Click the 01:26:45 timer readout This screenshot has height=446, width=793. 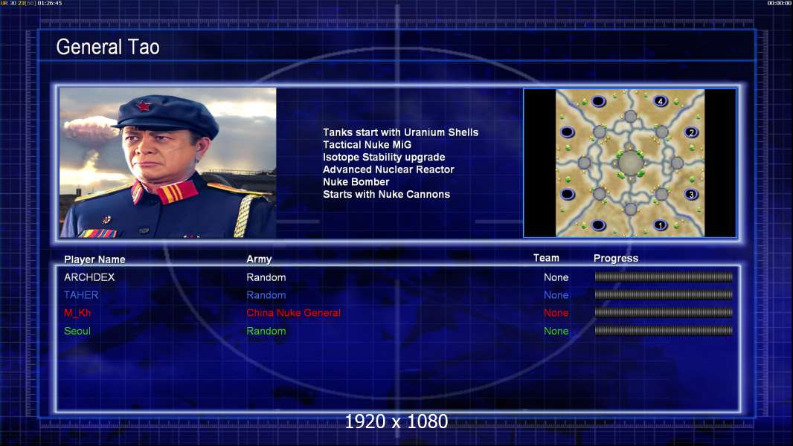tap(50, 3)
